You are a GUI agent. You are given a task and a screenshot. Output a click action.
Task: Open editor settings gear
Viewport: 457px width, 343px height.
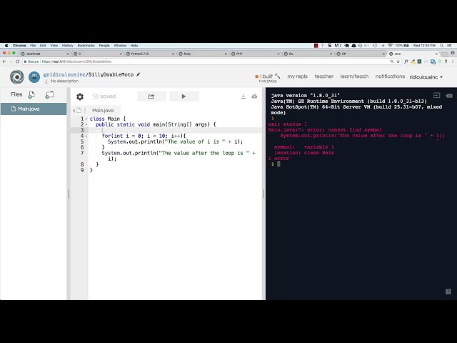80,96
